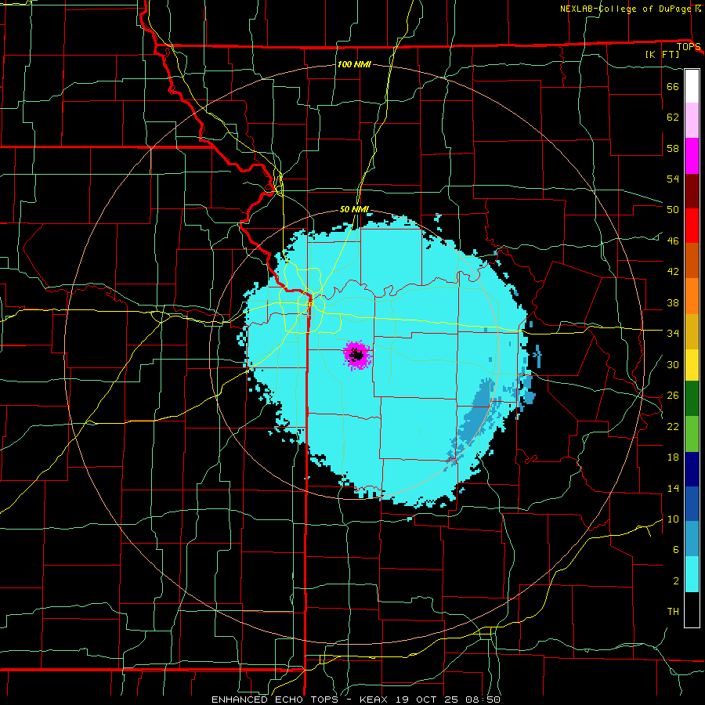Click legend value '62'
705x705 pixels.
[x=673, y=117]
